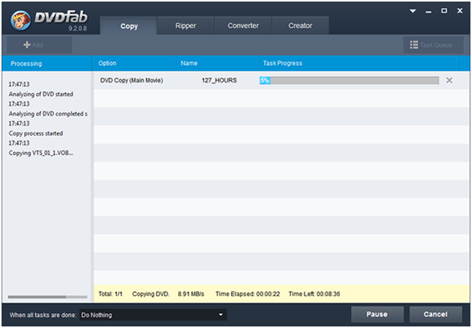Select the DVD Copy (Main Movie) task row
The image size is (472, 328).
coord(132,80)
